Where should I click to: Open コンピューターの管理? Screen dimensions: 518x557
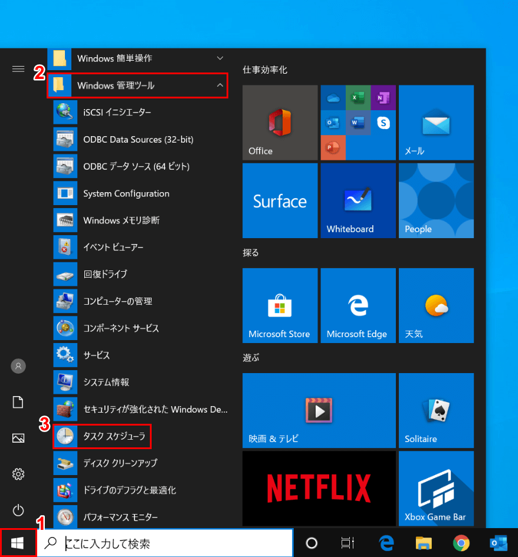[140, 301]
